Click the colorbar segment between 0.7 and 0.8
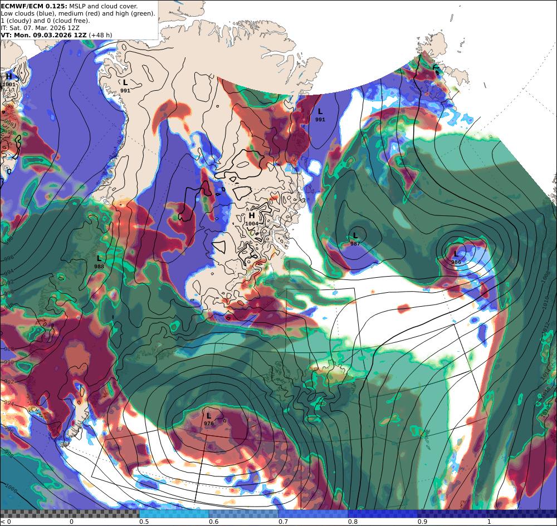Viewport: 557px width, 526px height. coord(313,514)
